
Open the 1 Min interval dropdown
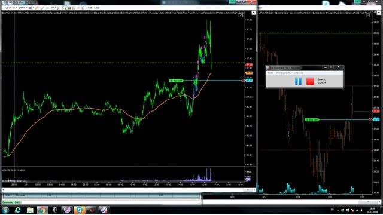[23, 8]
